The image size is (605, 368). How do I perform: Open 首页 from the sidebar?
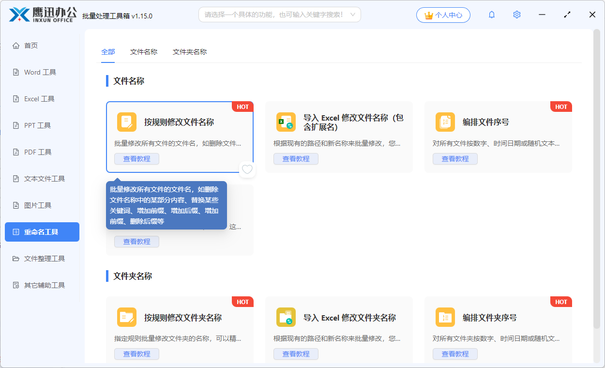coord(31,45)
